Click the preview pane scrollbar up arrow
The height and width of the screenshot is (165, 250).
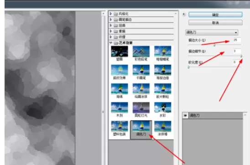[x=103, y=14]
